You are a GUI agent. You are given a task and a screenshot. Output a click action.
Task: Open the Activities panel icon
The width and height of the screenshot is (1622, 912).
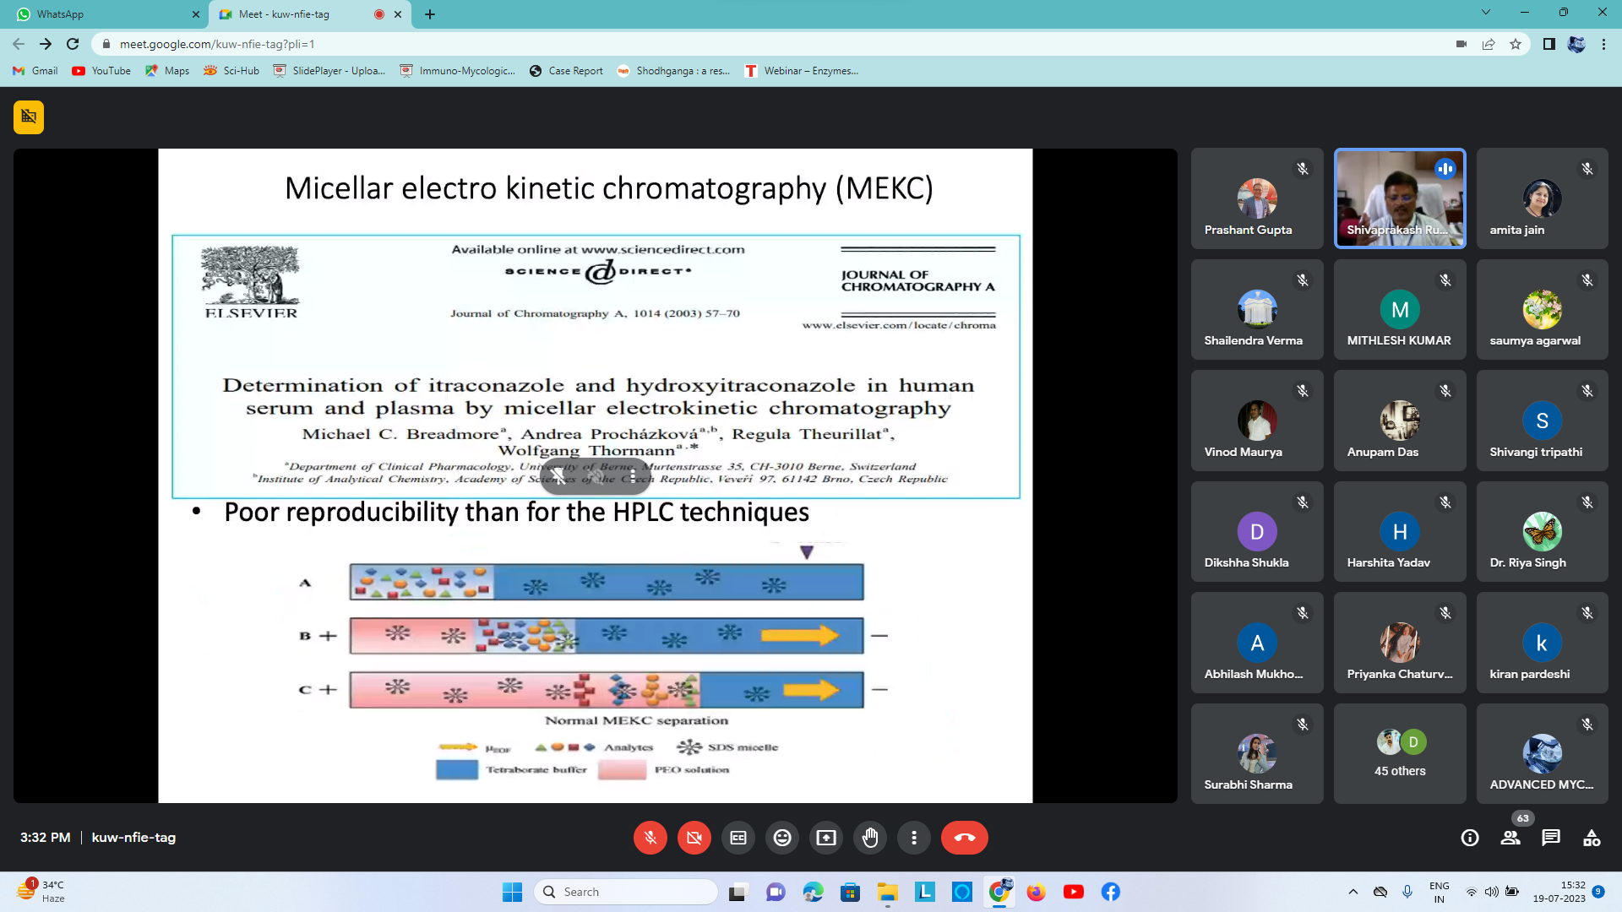[x=1592, y=838]
